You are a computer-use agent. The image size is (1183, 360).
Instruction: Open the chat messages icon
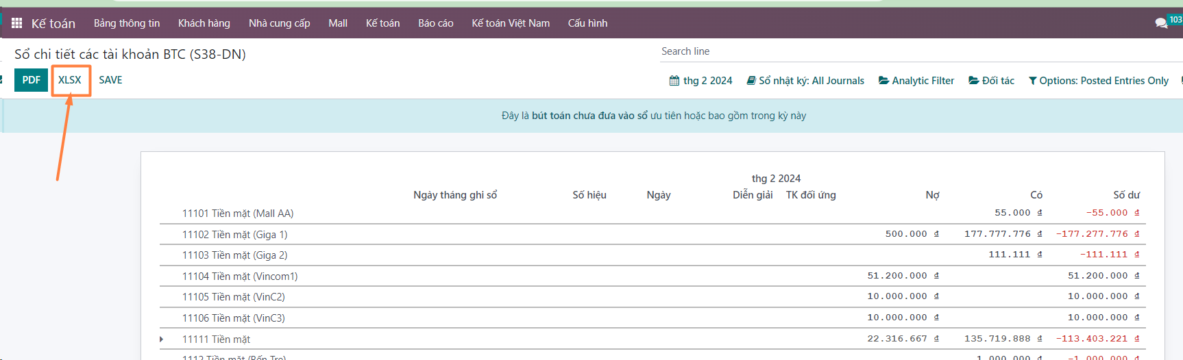pos(1161,23)
